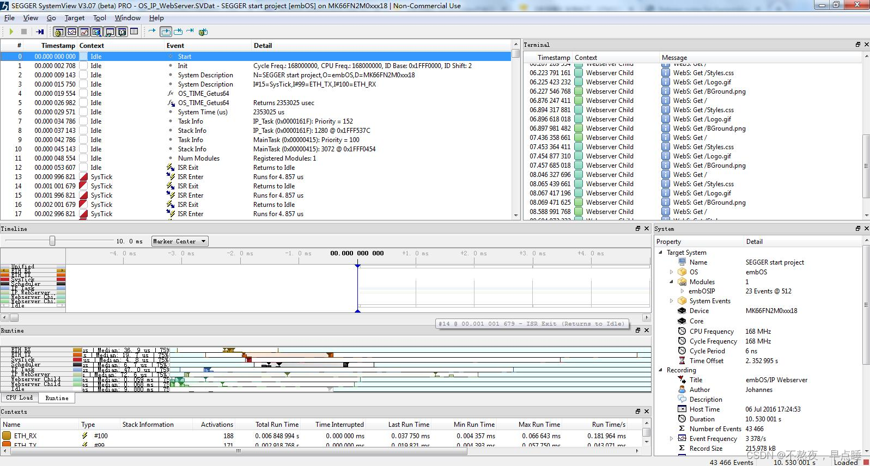Float the Timeline panel
Viewport: 870px width, 466px height.
[638, 229]
